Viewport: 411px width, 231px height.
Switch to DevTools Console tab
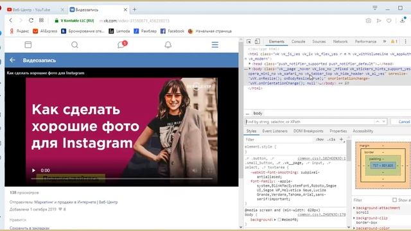[298, 41]
